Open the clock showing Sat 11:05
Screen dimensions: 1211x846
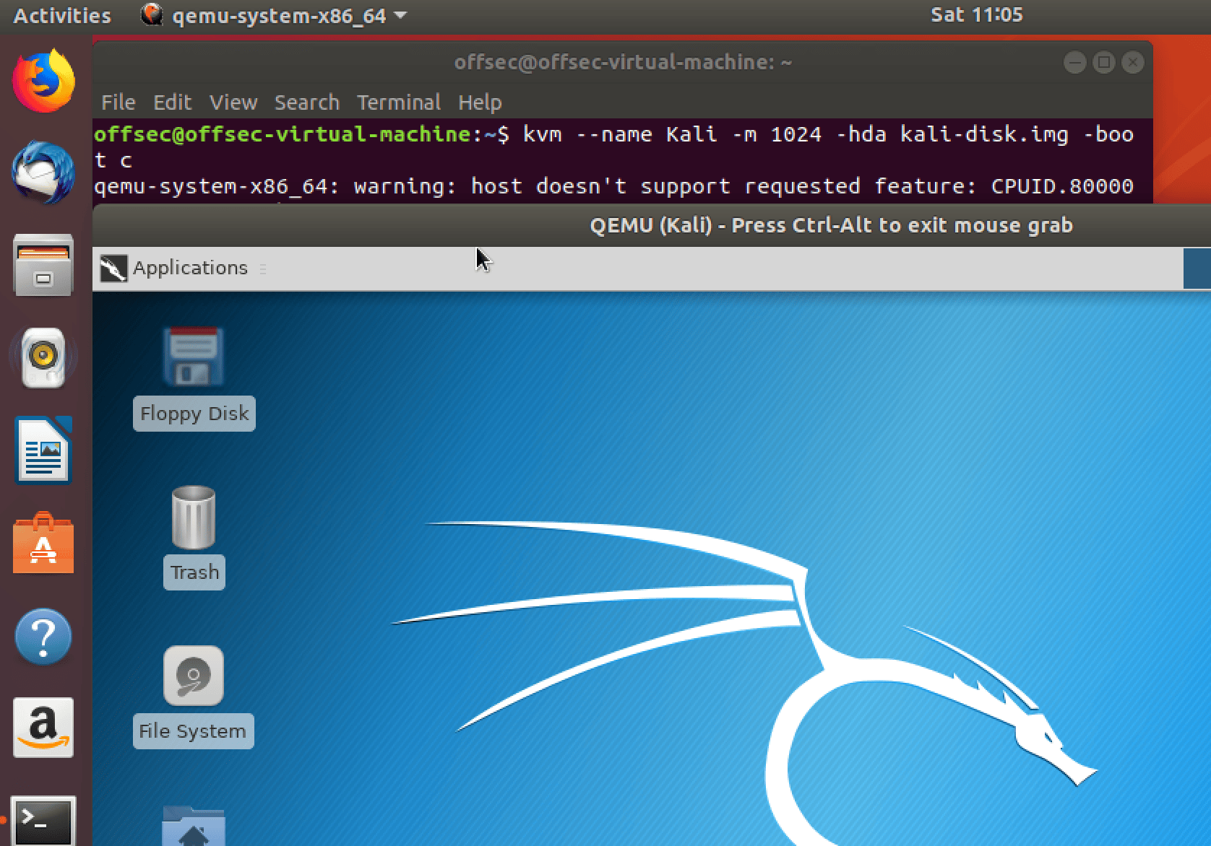click(x=976, y=15)
